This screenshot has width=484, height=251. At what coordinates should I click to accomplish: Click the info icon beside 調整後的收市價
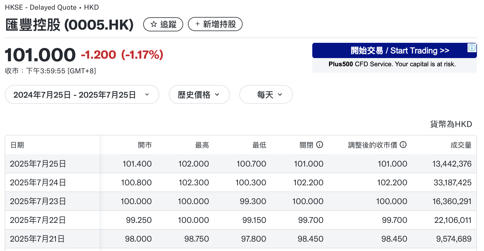[x=403, y=145]
